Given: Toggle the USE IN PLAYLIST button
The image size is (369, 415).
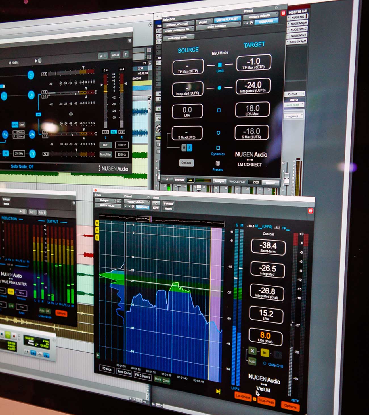Looking at the screenshot, I should 227,20.
